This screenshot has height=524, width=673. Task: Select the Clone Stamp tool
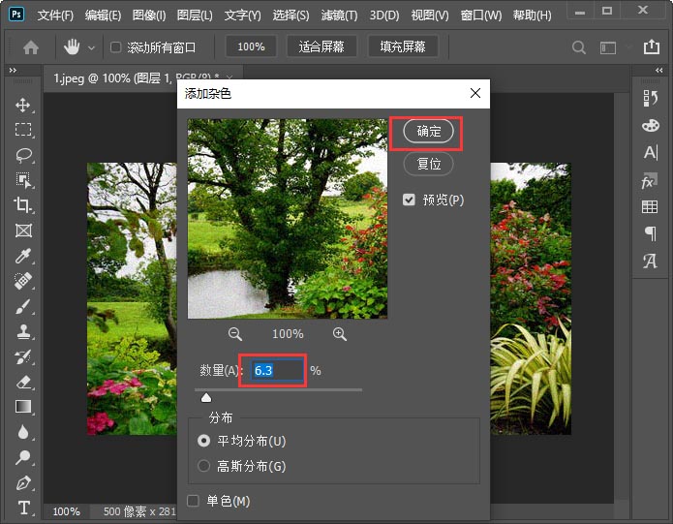point(22,331)
